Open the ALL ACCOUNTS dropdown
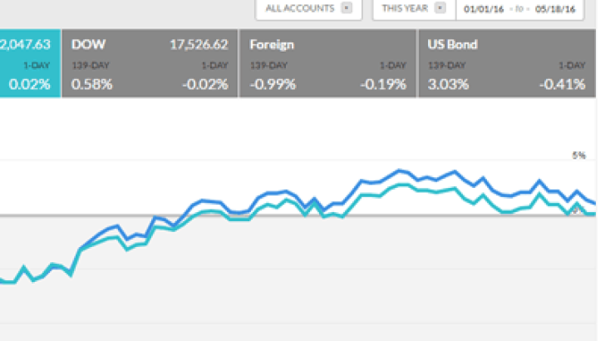This screenshot has height=341, width=605. tap(308, 8)
